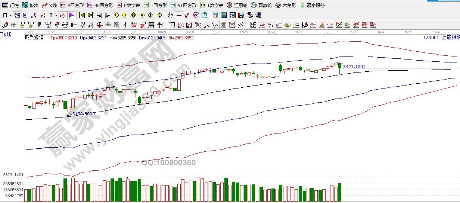
Task: Expand the candlestick style dropdown arrow
Action: [56, 15]
